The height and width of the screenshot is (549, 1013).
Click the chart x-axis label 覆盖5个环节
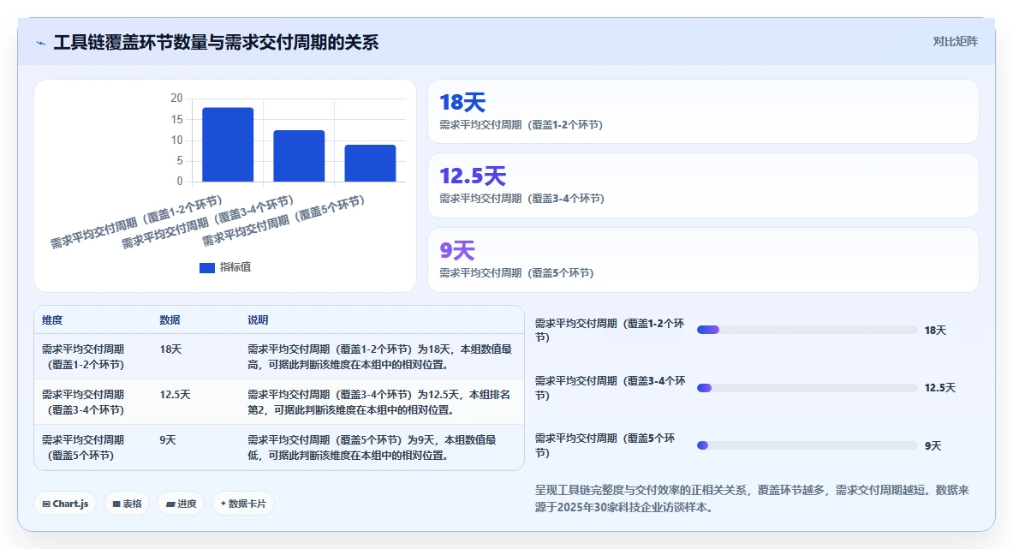click(283, 221)
